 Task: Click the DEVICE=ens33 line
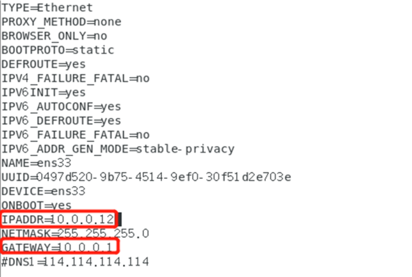pyautogui.click(x=43, y=192)
